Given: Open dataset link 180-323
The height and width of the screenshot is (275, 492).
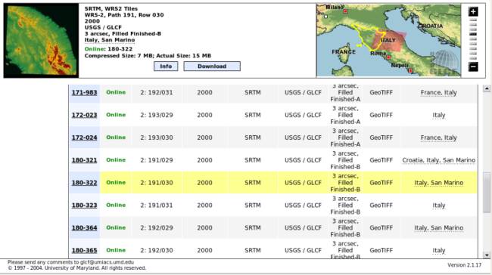Looking at the screenshot, I should pyautogui.click(x=85, y=205).
